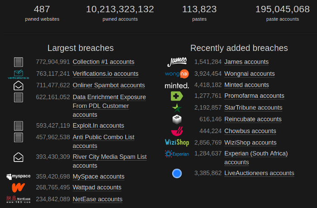317x208 pixels.
Task: Click the StarTribune green star icon
Action: [x=177, y=108]
